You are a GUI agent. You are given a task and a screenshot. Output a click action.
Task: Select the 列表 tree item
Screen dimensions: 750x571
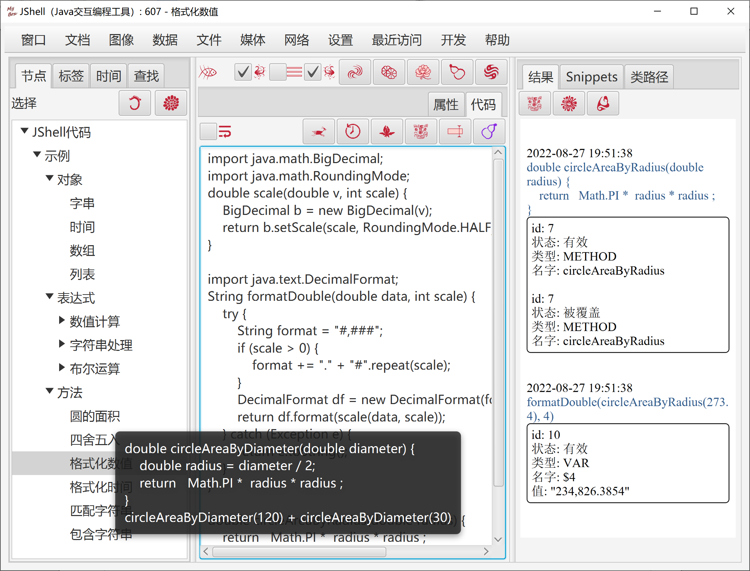[82, 274]
